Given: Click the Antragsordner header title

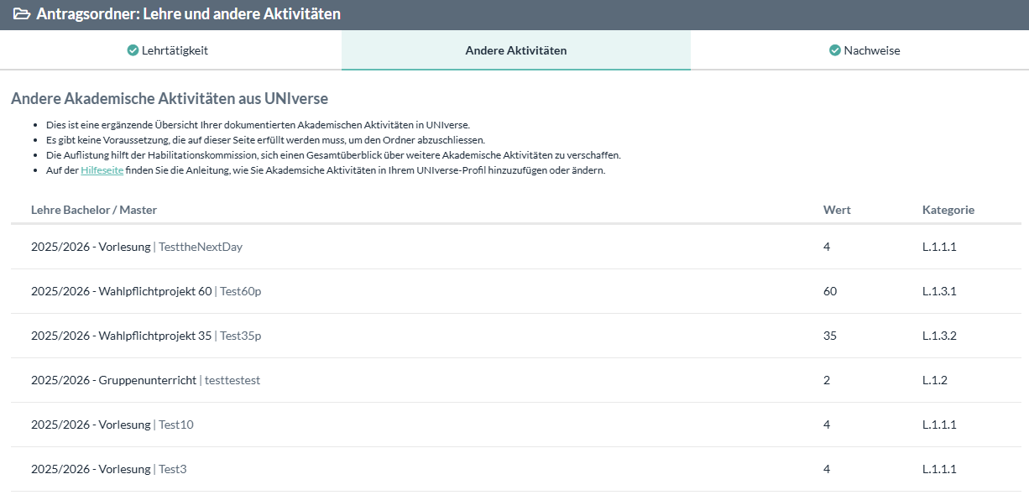Looking at the screenshot, I should click(x=188, y=14).
